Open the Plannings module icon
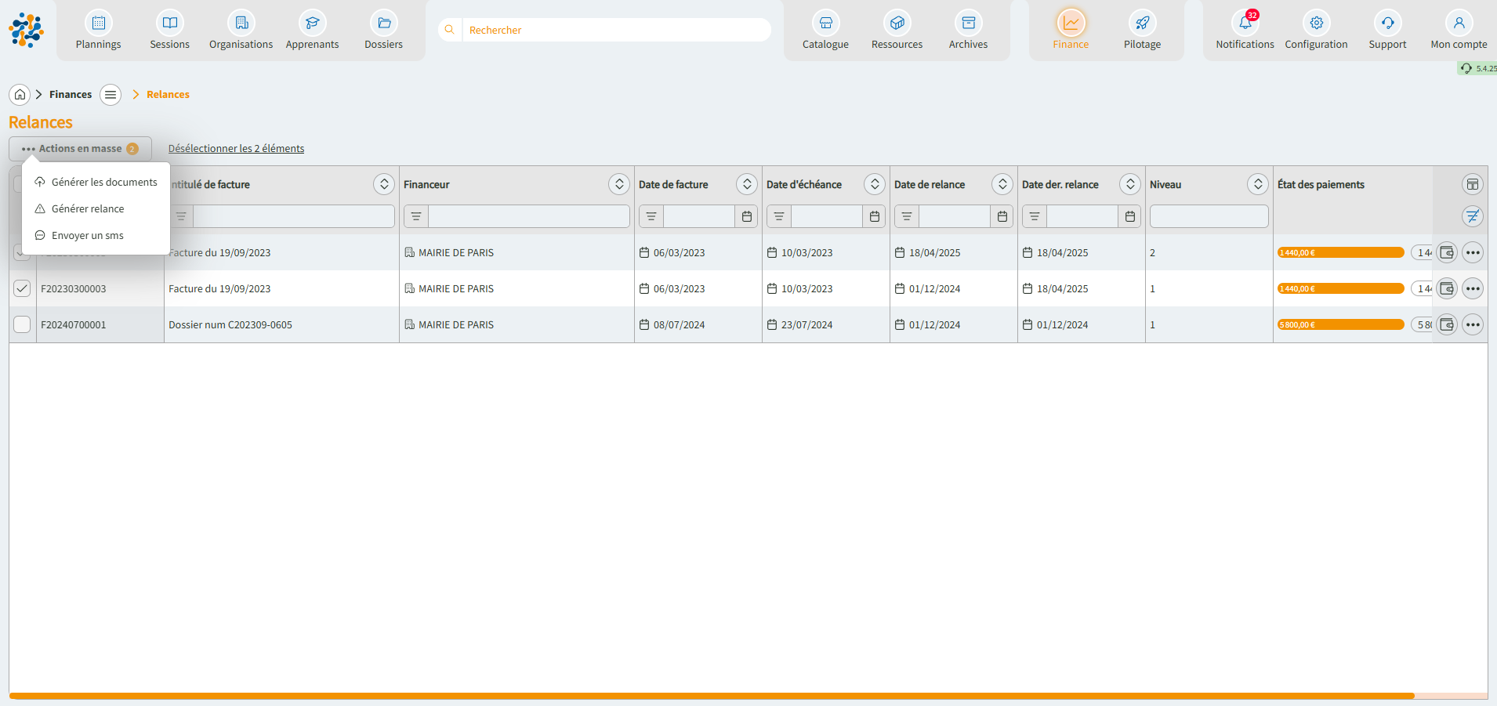Viewport: 1497px width, 706px height. [98, 24]
